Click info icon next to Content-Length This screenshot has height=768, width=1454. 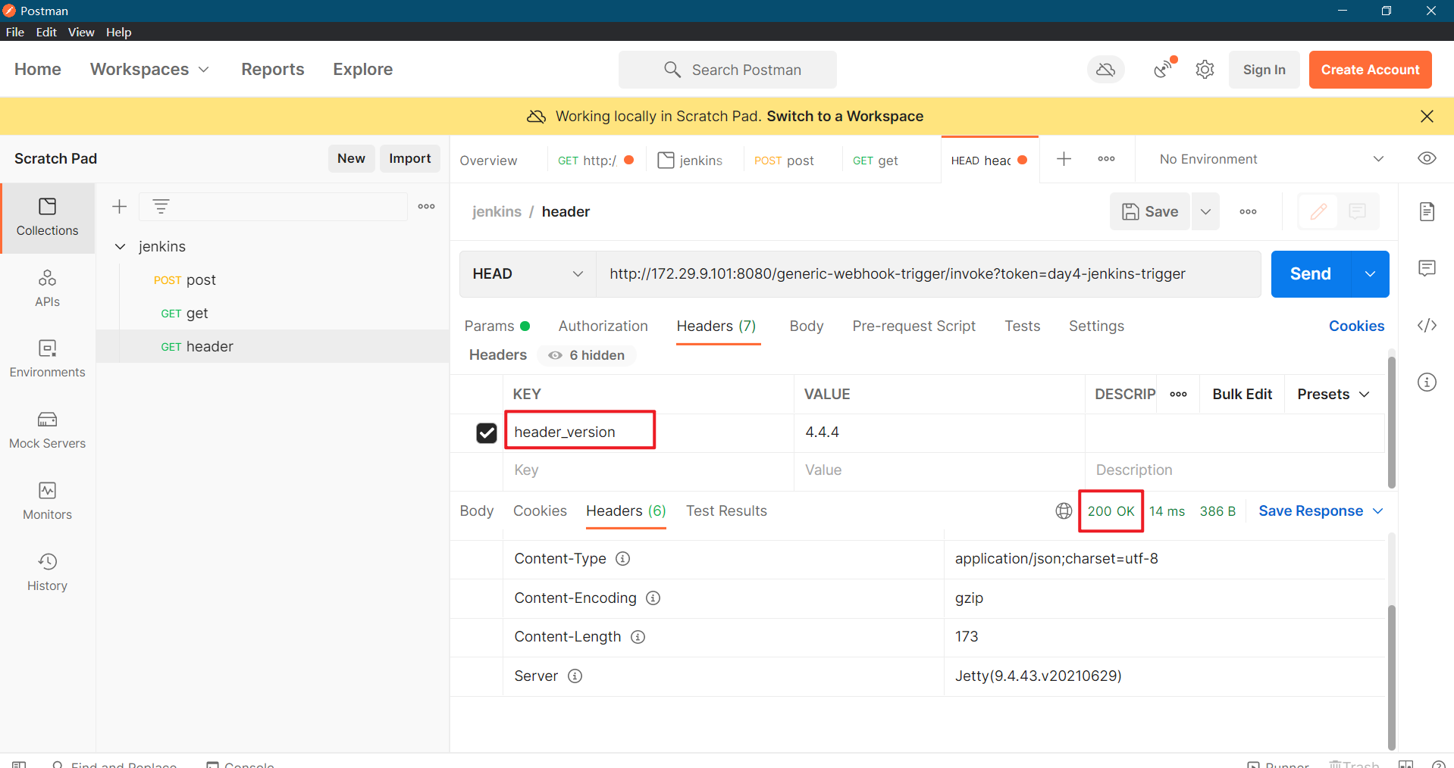[x=638, y=637]
